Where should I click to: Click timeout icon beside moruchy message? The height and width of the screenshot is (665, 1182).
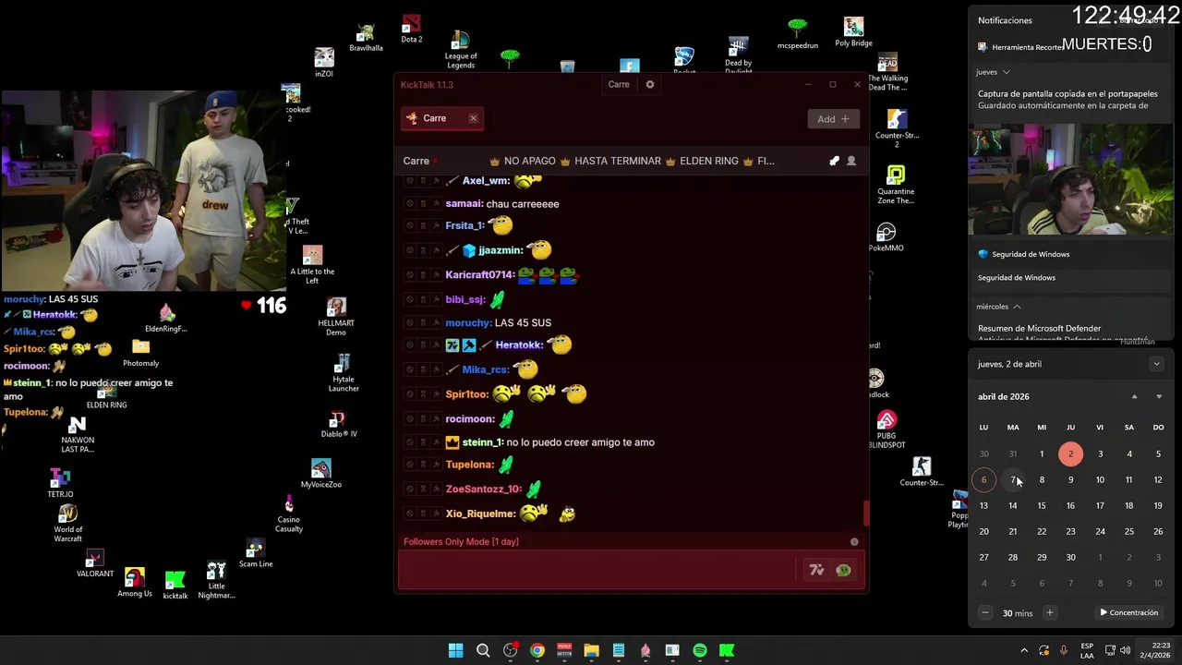pyautogui.click(x=423, y=323)
